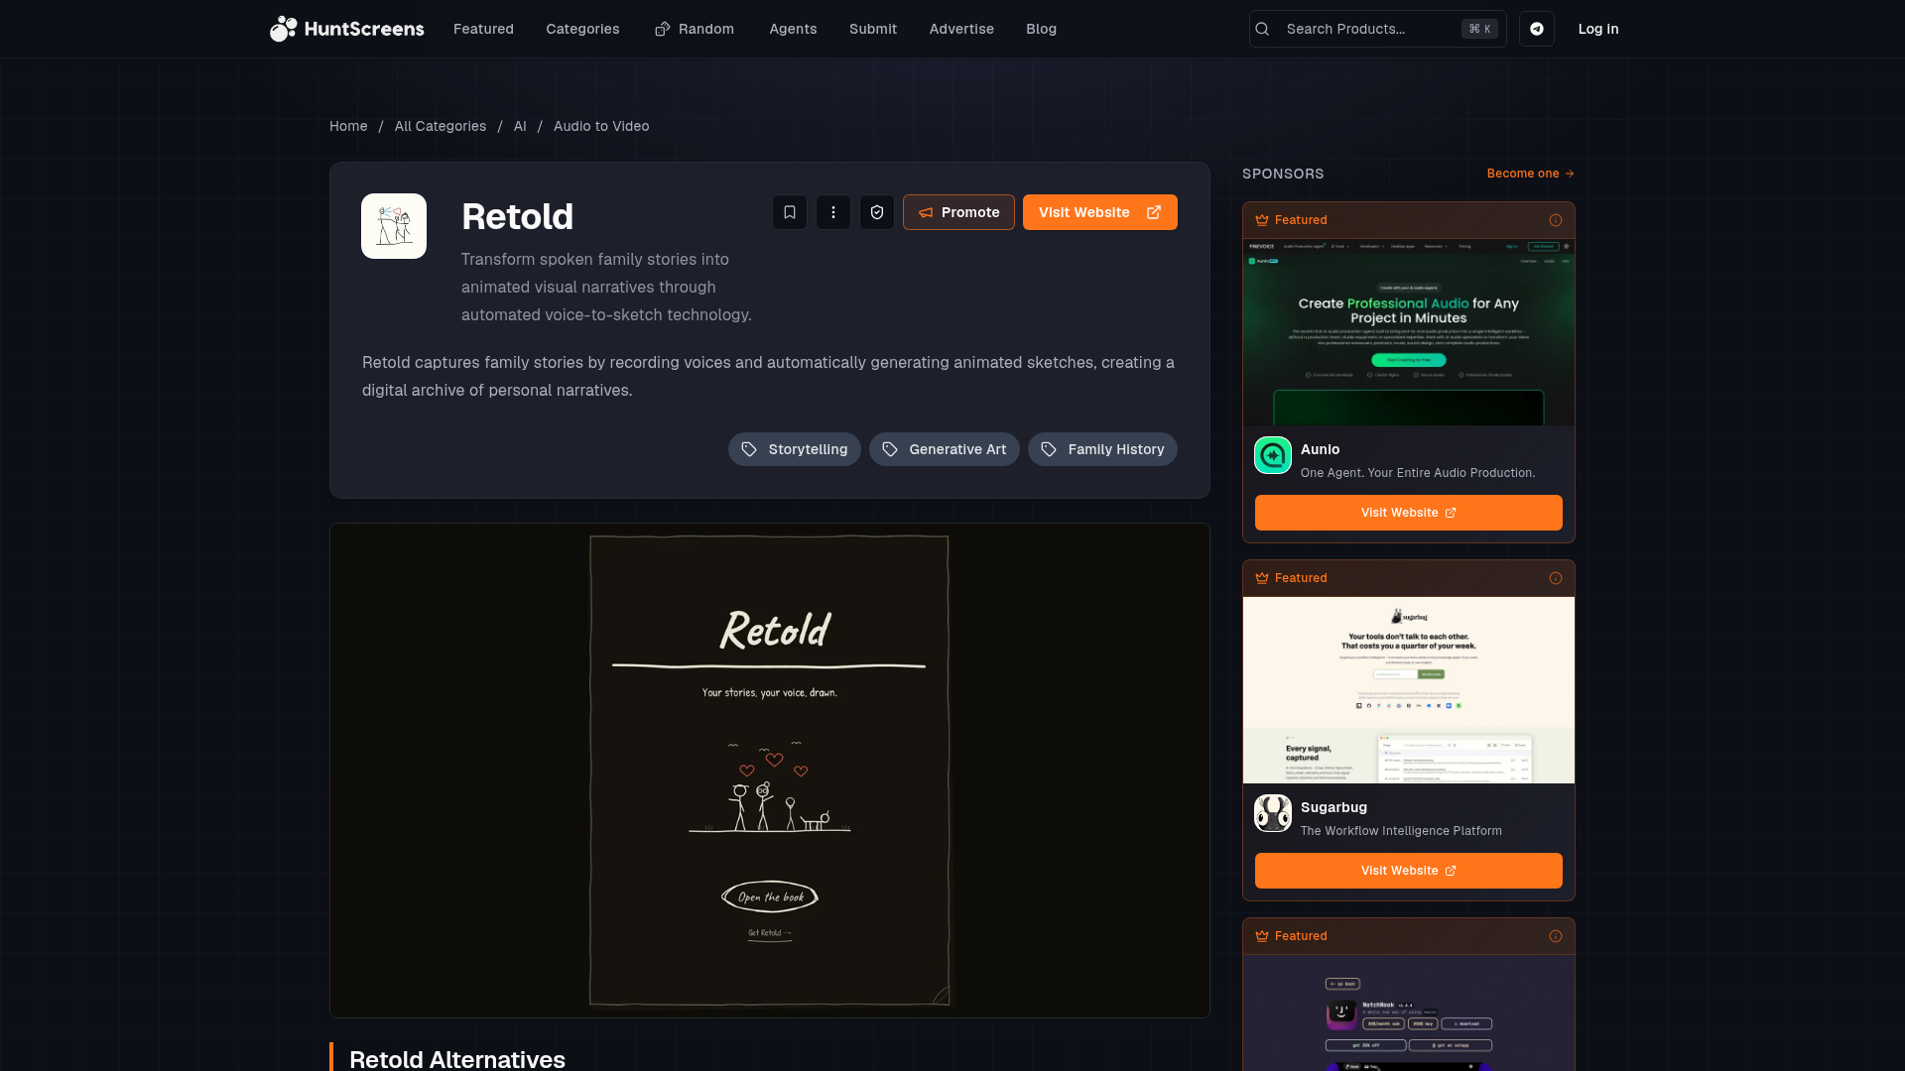Open the Sugarbug sponsor title
Screen dimensions: 1905x1071
(x=1333, y=807)
